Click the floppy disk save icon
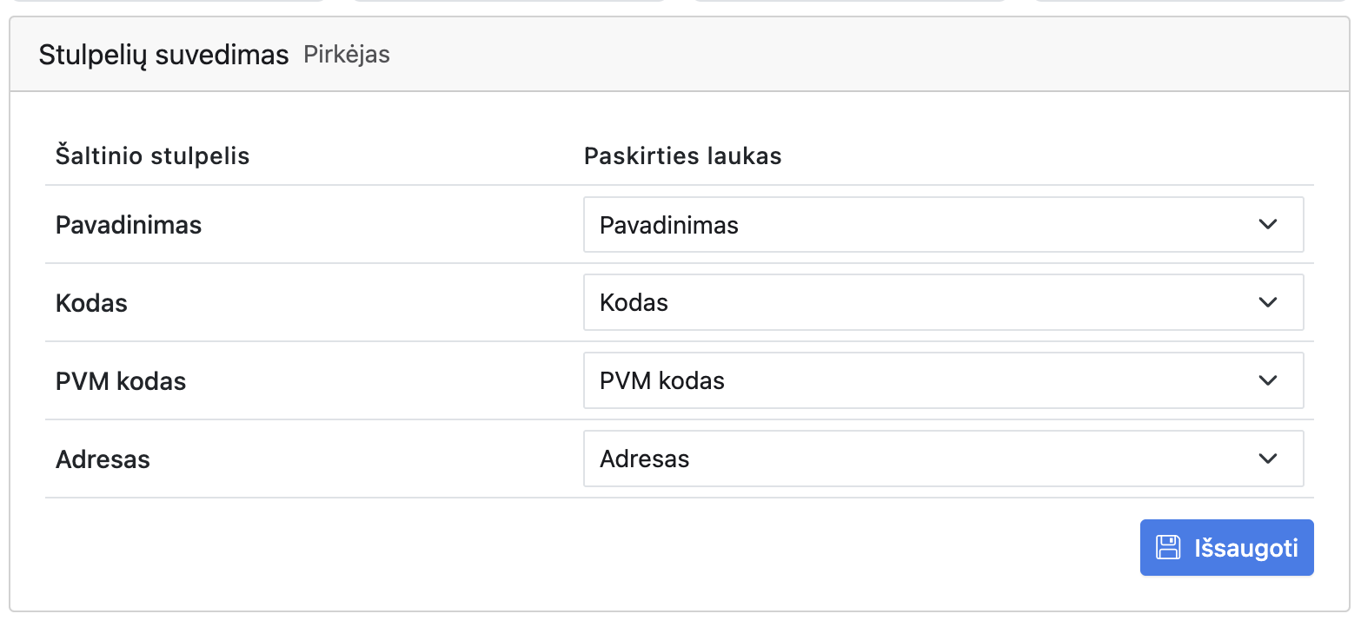1361x627 pixels. click(x=1168, y=547)
